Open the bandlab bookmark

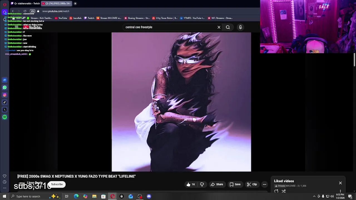[75, 18]
